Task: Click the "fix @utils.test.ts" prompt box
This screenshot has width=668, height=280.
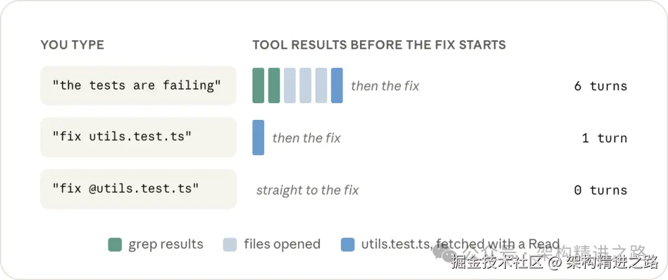Action: pyautogui.click(x=138, y=189)
